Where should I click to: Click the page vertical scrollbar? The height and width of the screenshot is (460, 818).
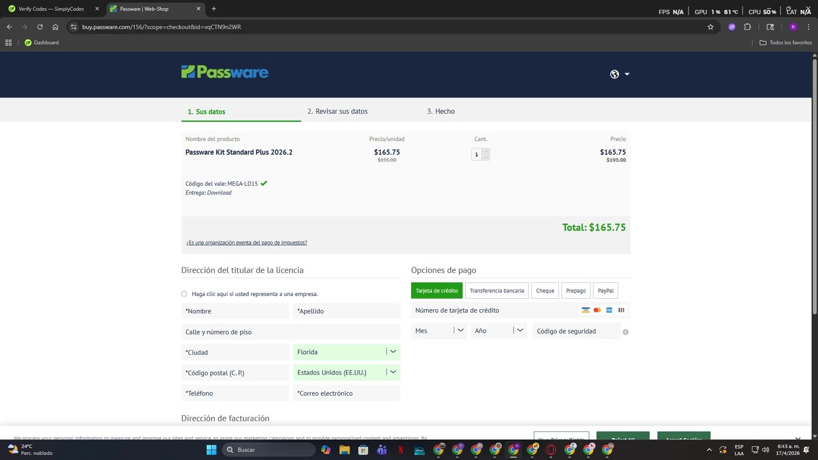click(x=815, y=185)
